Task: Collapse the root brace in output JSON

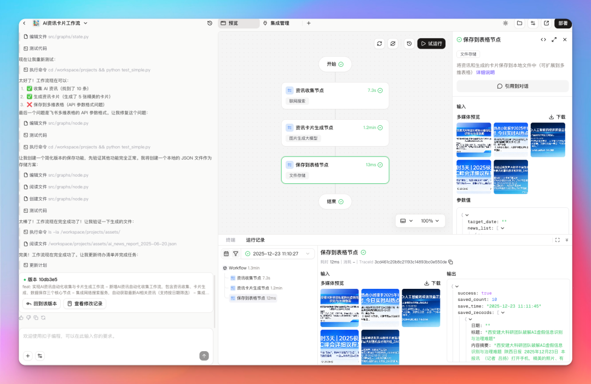Action: point(457,287)
